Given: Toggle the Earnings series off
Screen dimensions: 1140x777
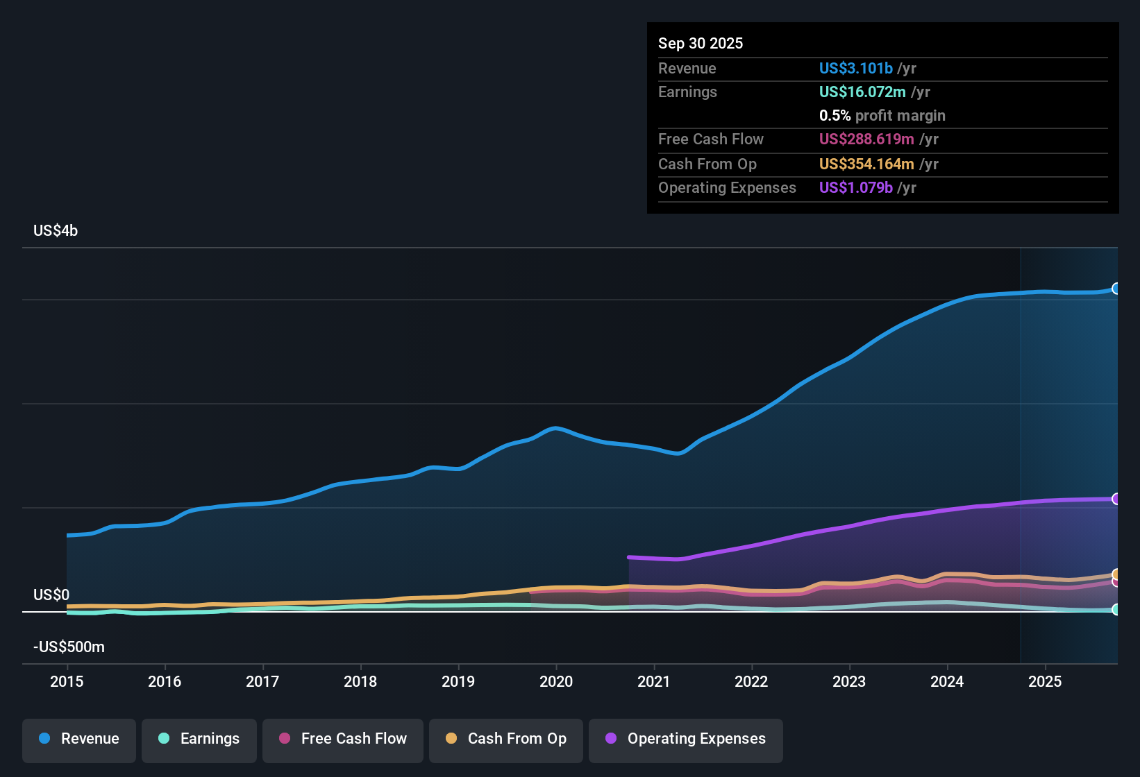Looking at the screenshot, I should 199,739.
